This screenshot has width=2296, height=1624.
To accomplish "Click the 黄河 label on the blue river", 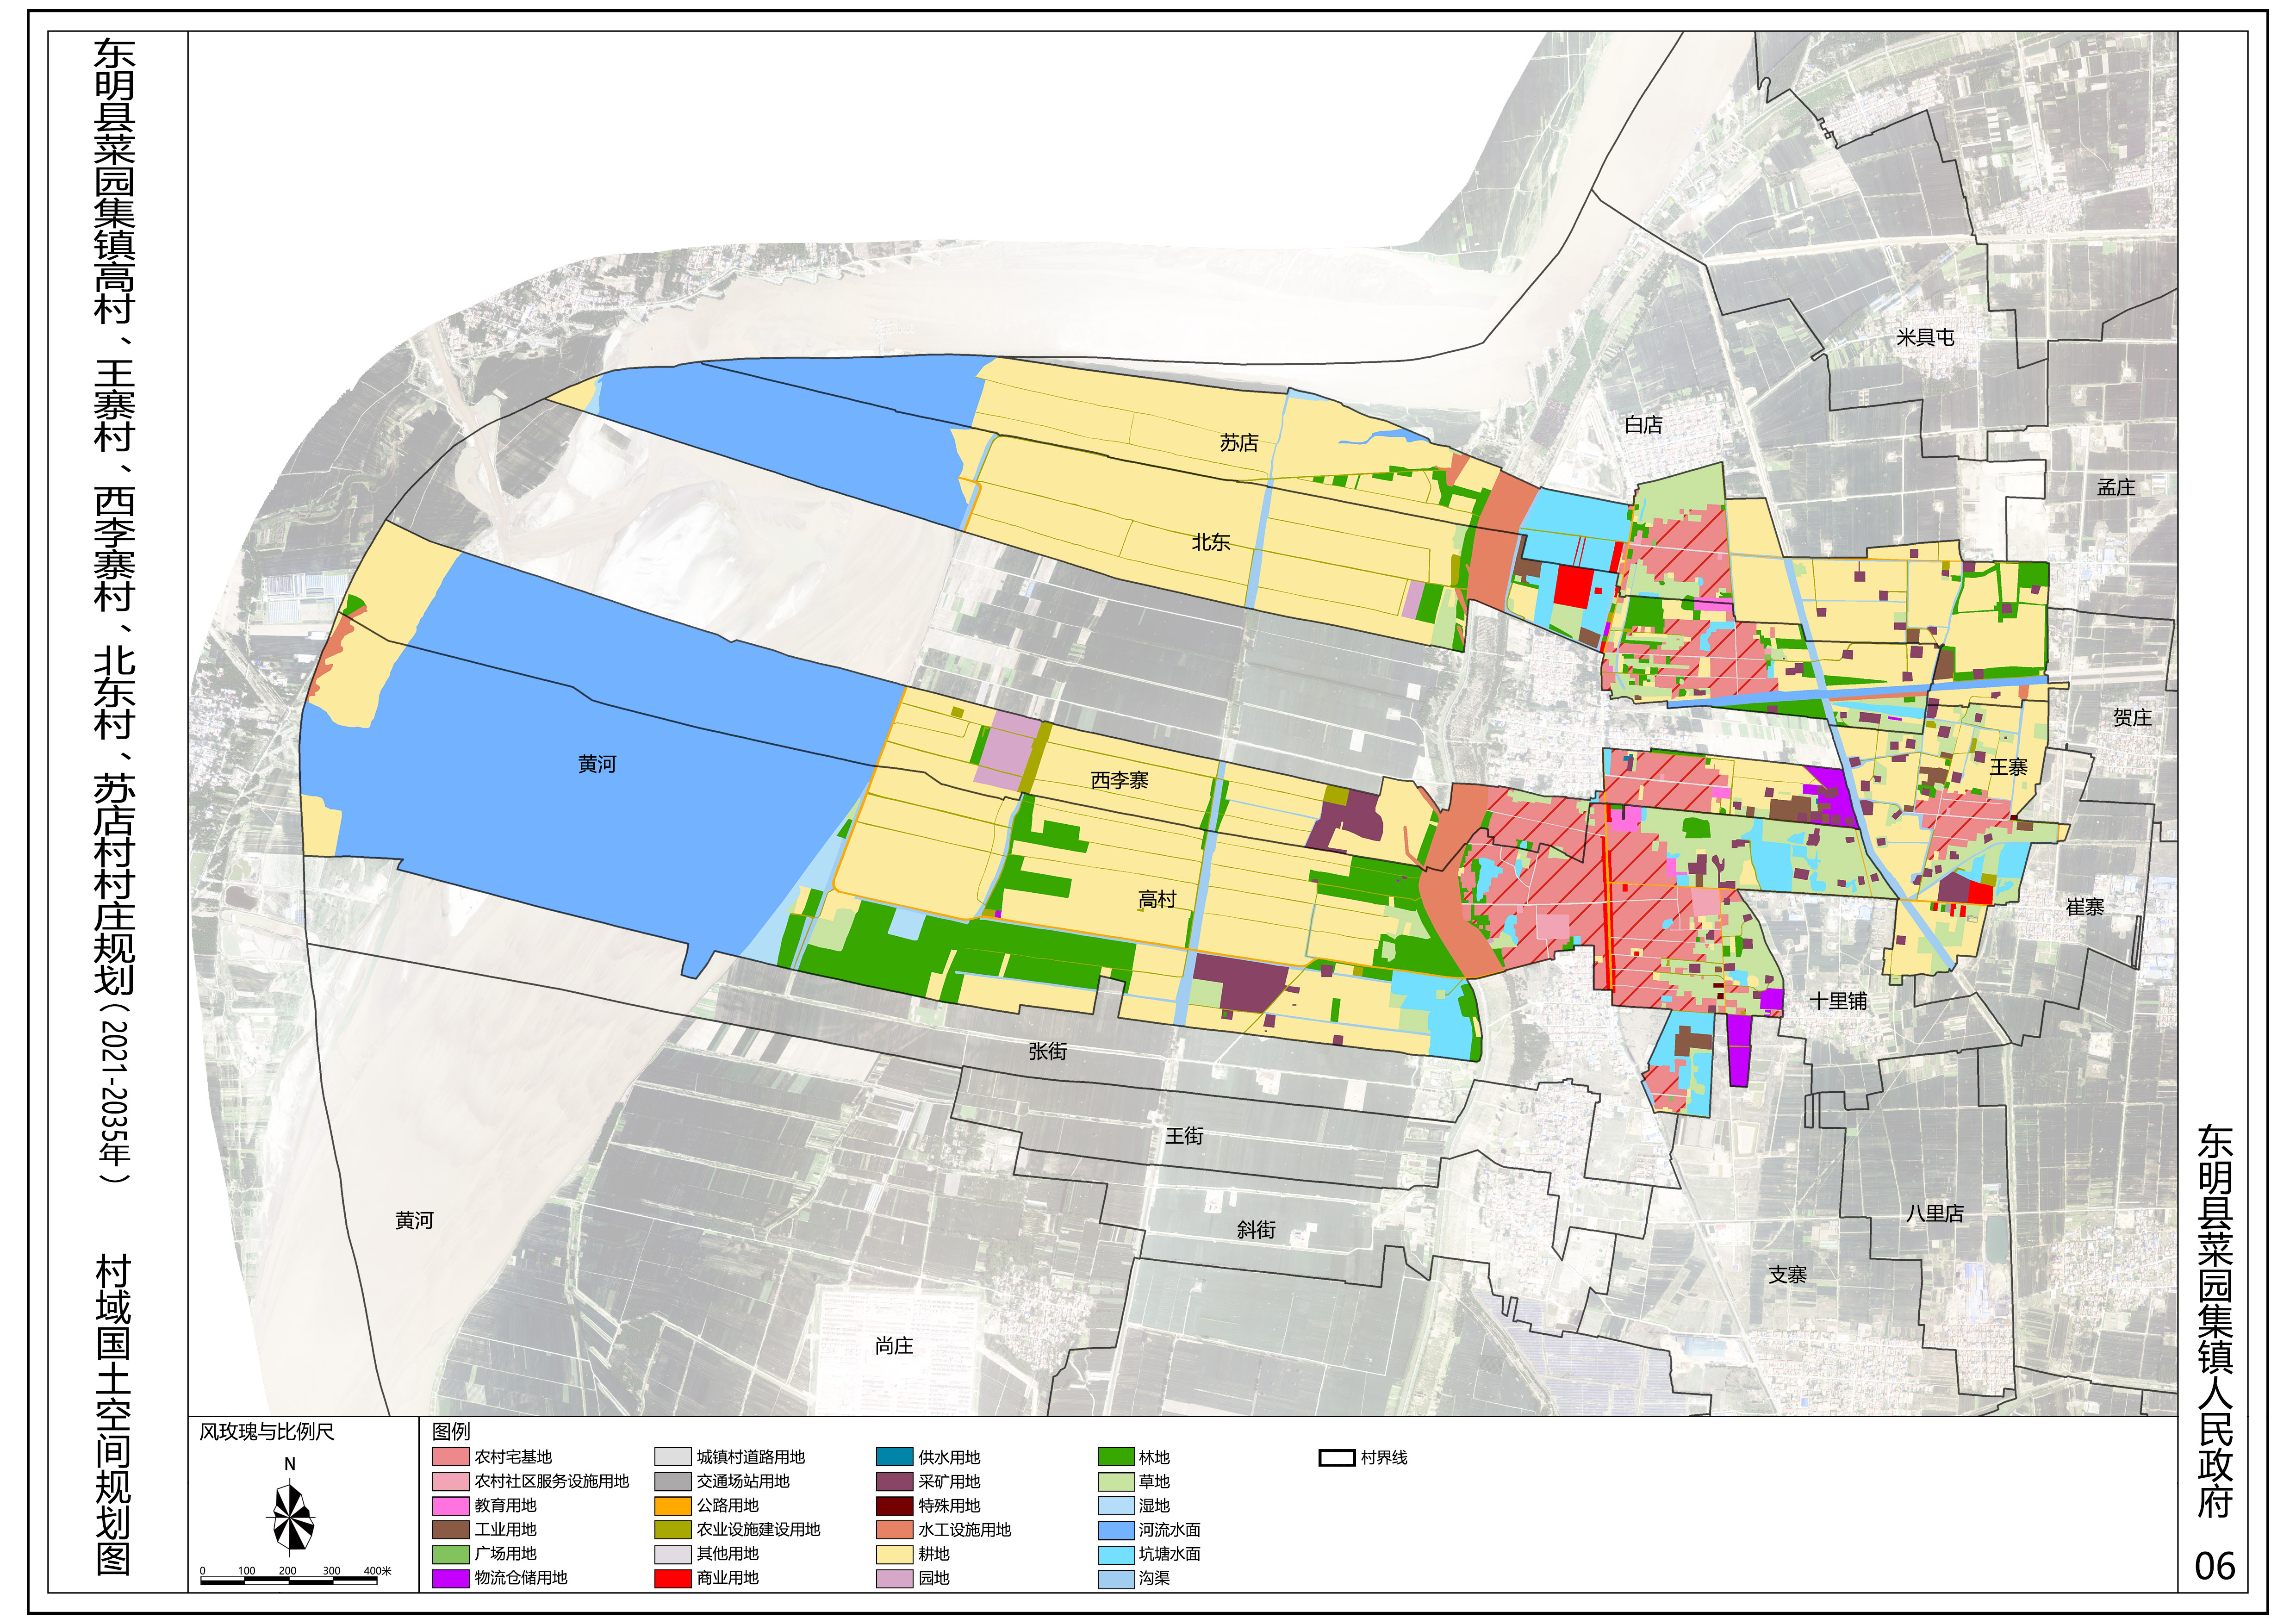I will [597, 765].
